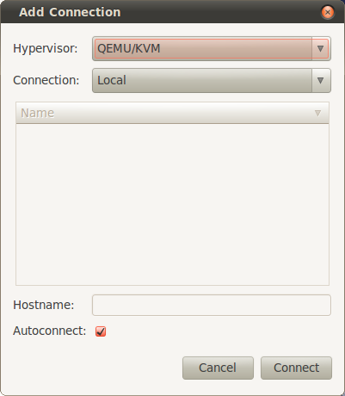This screenshot has width=345, height=396.
Task: Click inside the empty host list area
Action: (172, 205)
